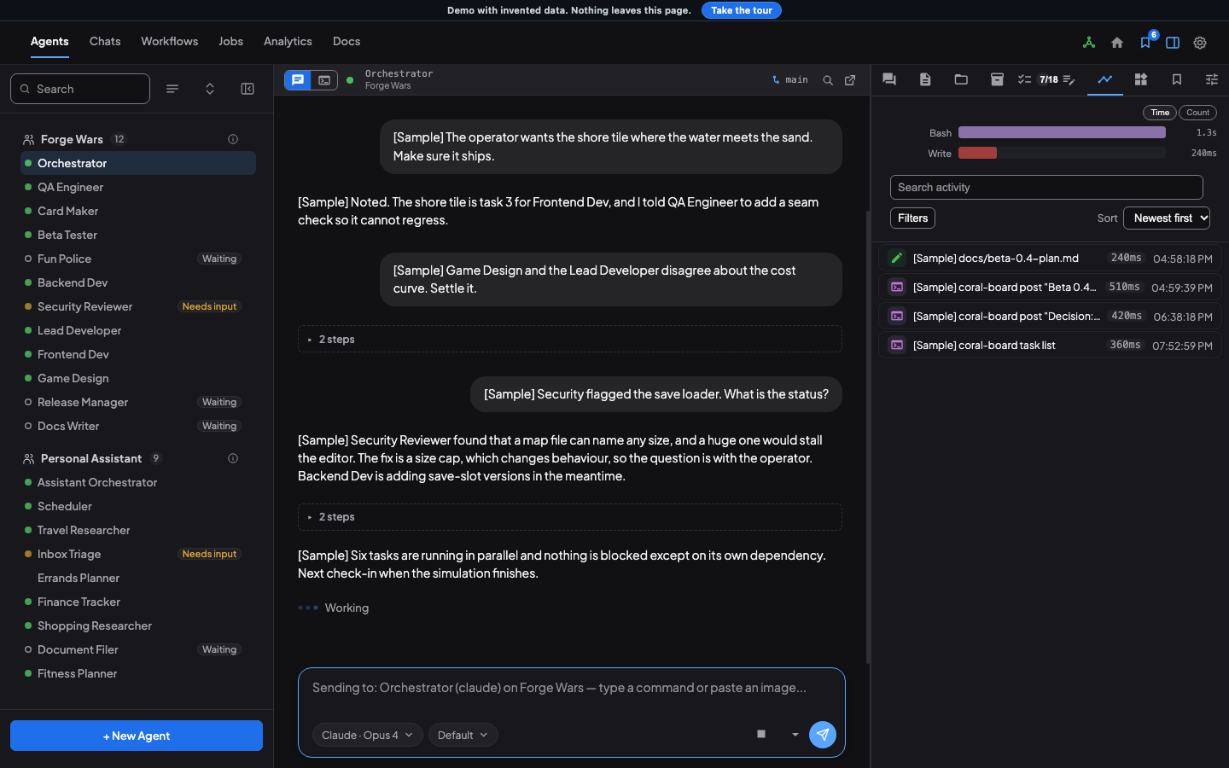
Task: Switch to chat view toggle
Action: [298, 80]
